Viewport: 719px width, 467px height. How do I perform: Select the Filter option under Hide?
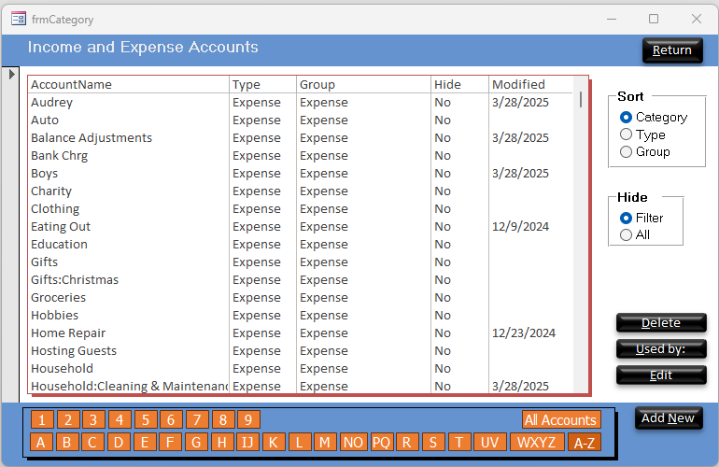click(626, 218)
